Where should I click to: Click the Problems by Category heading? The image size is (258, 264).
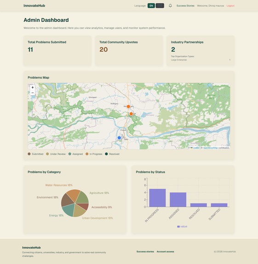44,172
